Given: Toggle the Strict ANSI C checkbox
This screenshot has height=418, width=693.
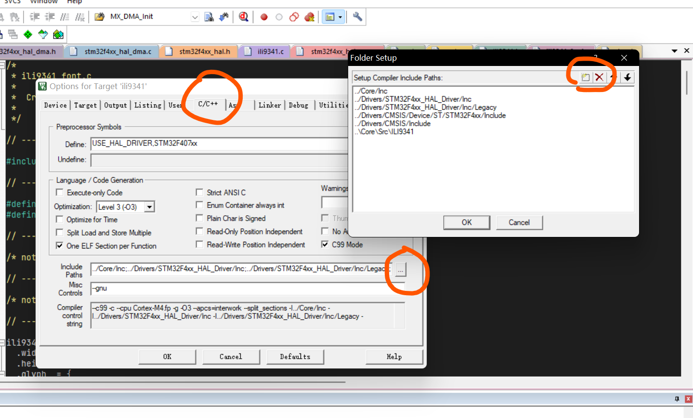Looking at the screenshot, I should coord(199,193).
